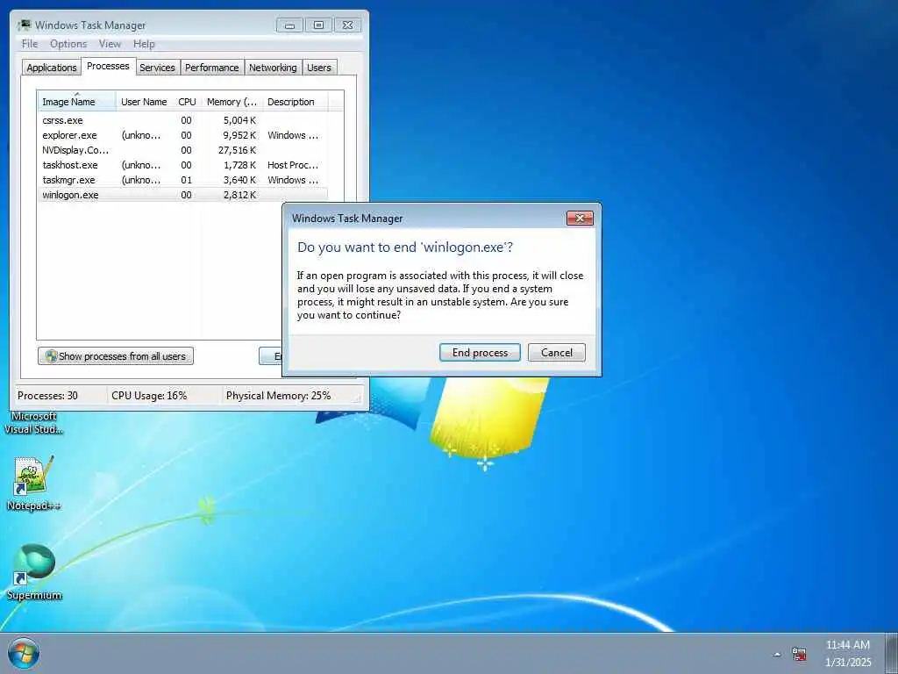Switch to the Services tab

click(157, 67)
